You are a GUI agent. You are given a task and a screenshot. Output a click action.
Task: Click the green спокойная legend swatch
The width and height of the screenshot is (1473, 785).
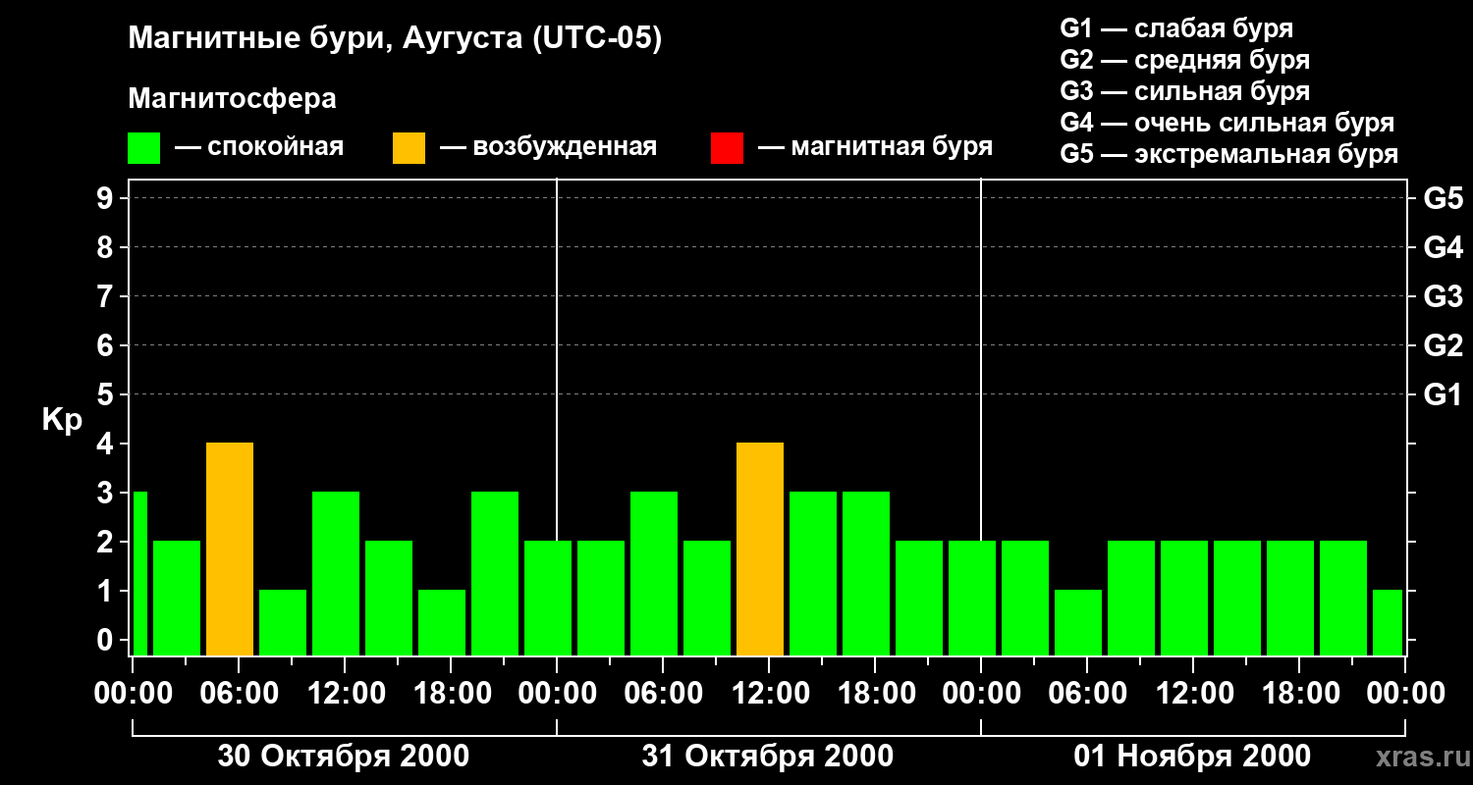(x=144, y=148)
